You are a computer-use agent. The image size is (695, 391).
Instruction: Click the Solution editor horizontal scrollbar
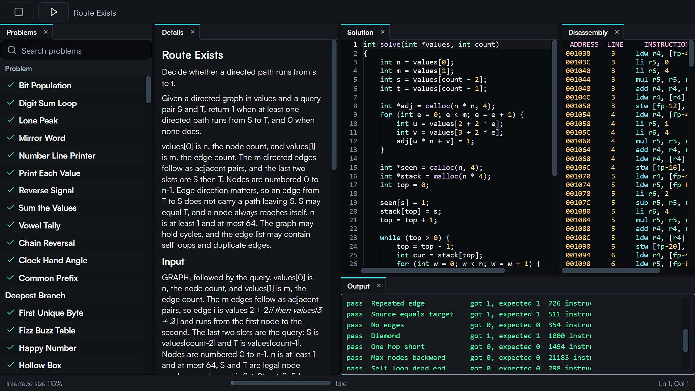(433, 271)
